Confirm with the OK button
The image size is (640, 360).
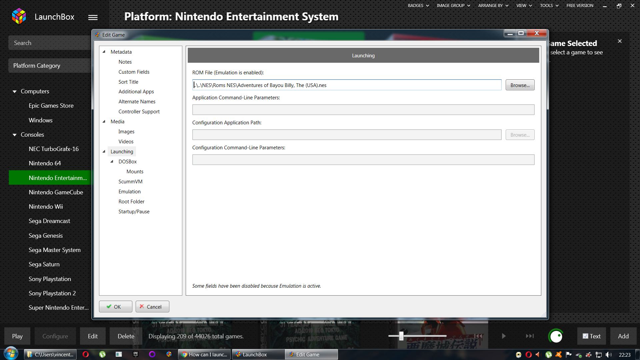click(115, 306)
